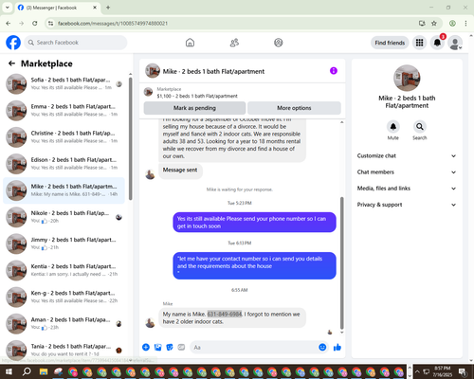Screen dimensions: 474x379
Task: Open the account profile avatar menu
Action: (x=455, y=43)
